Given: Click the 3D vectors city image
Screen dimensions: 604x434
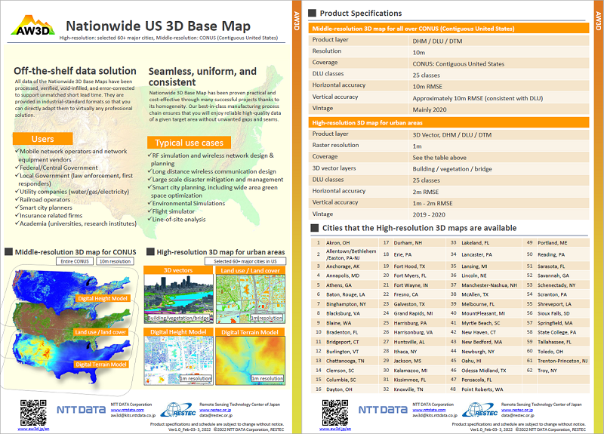Looking at the screenshot, I should (177, 297).
